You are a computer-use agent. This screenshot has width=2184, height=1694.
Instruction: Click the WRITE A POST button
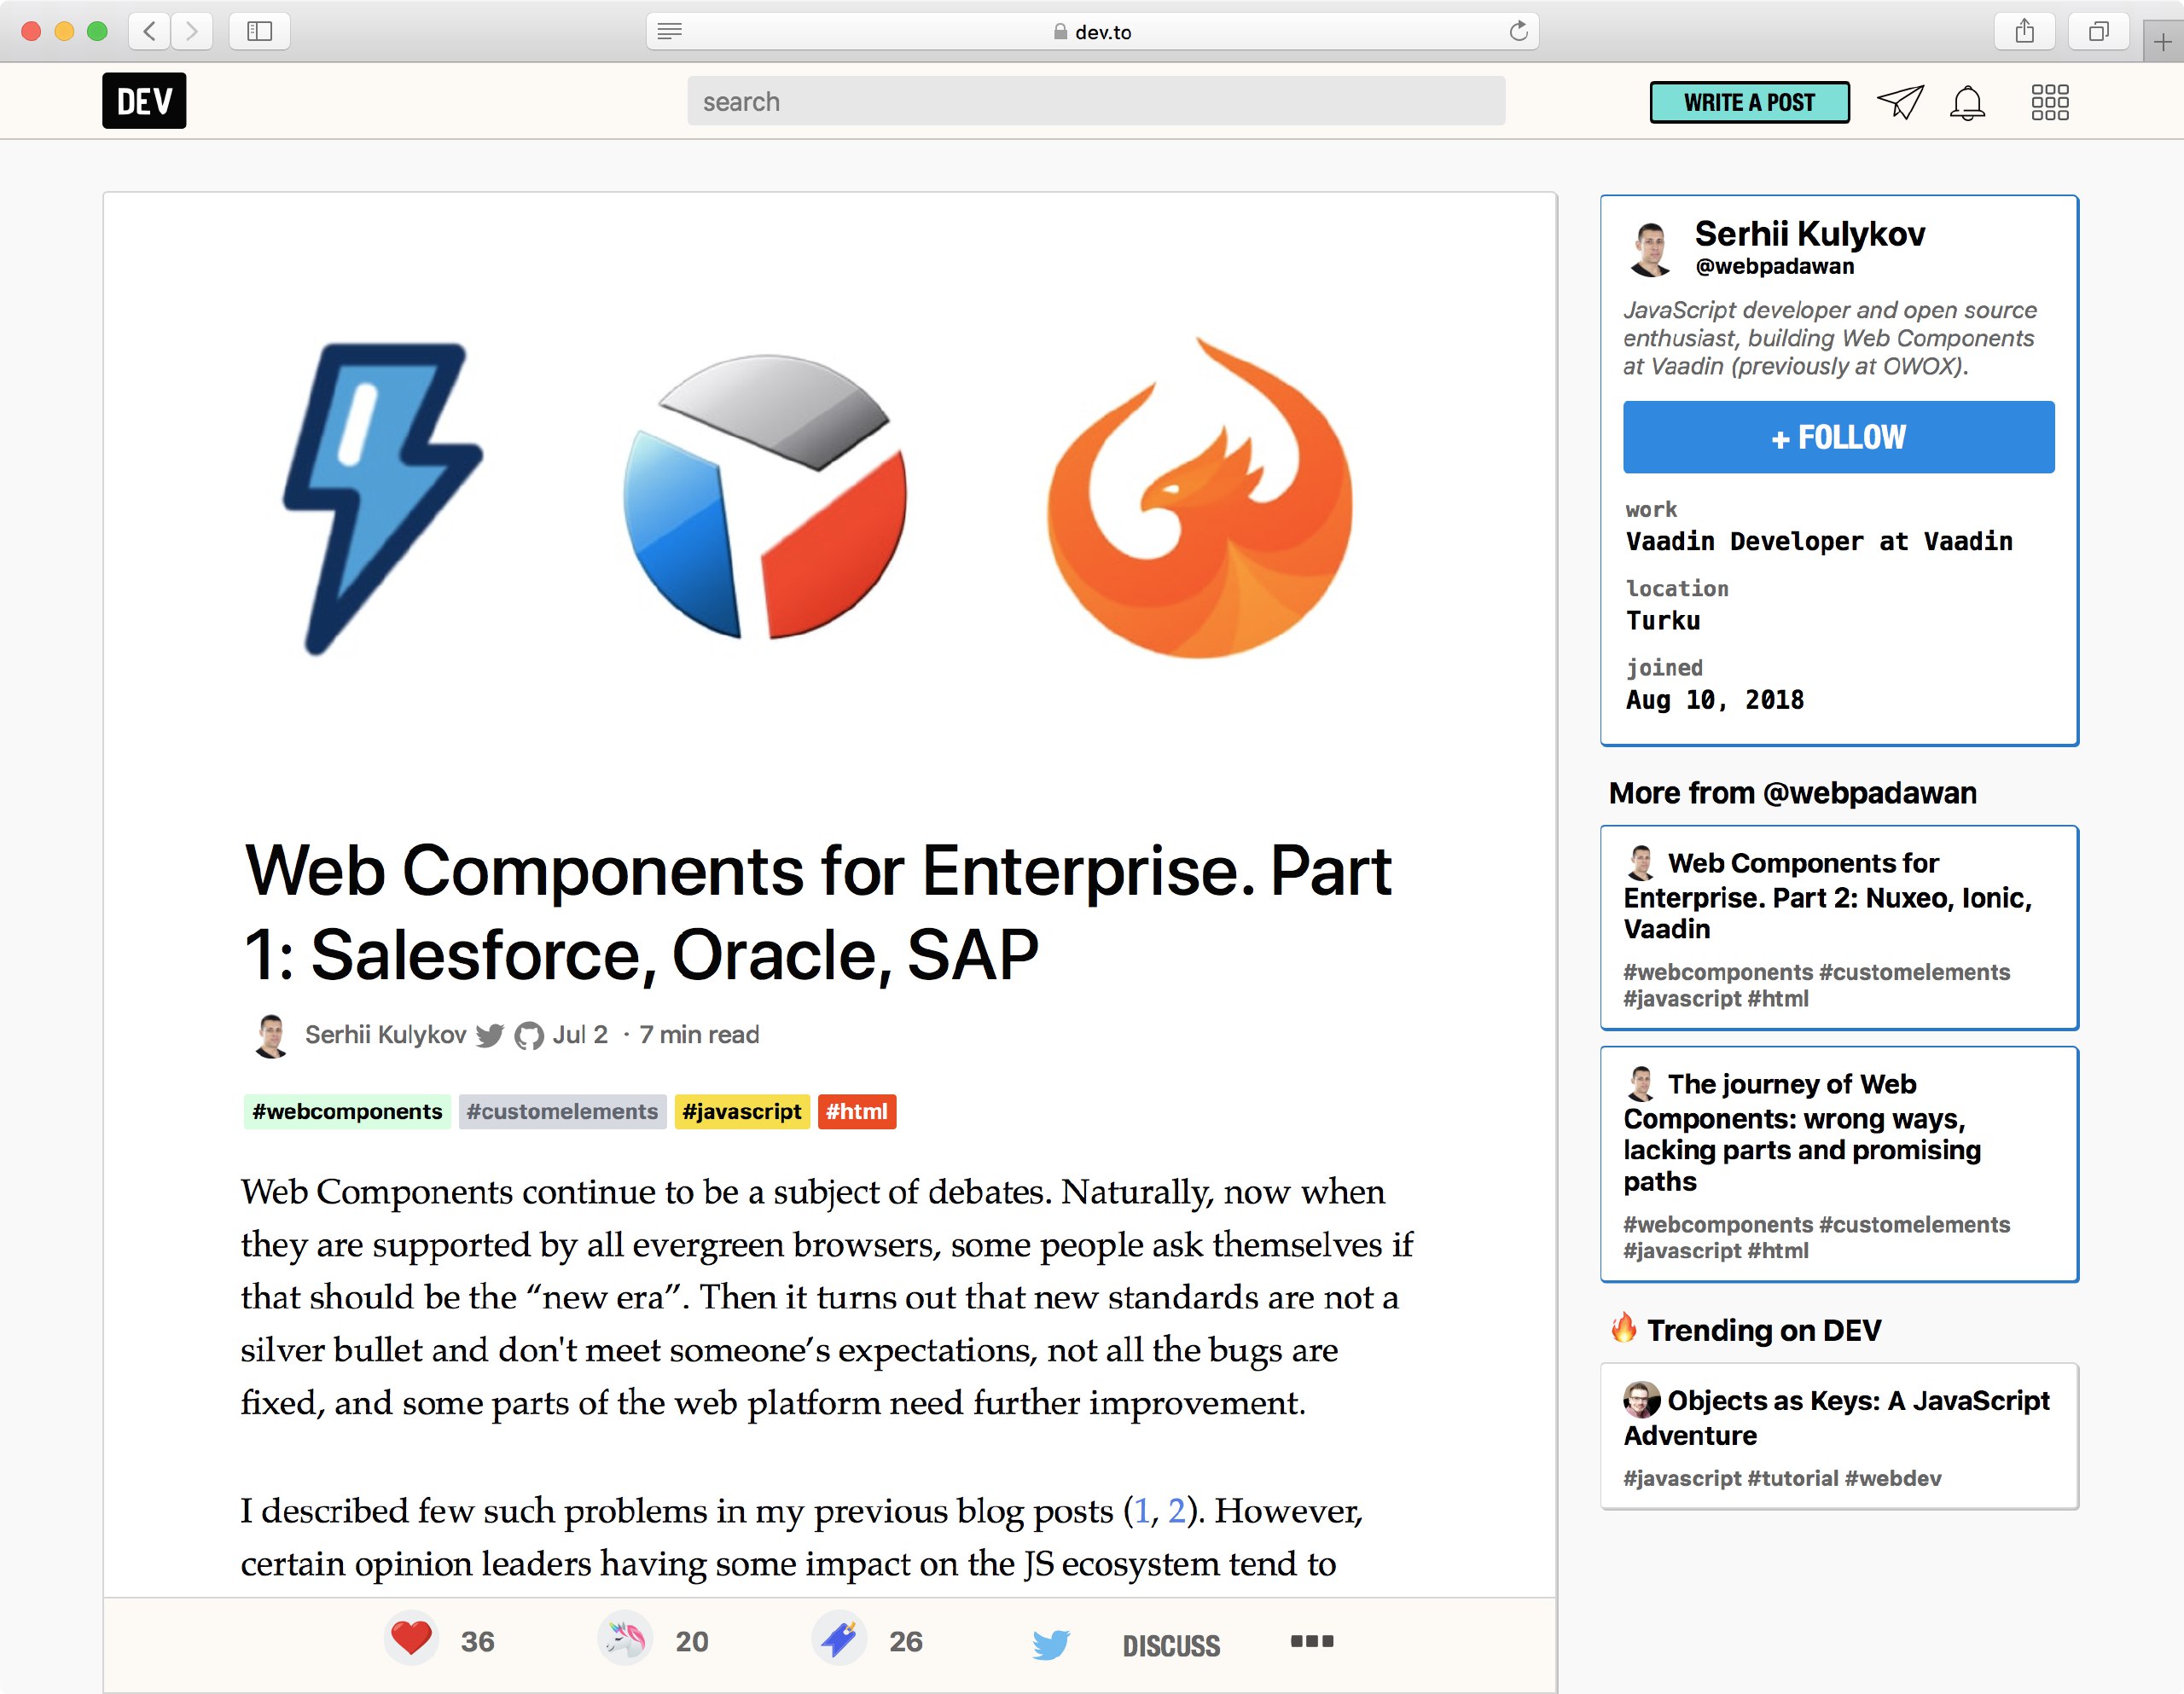coord(1749,102)
